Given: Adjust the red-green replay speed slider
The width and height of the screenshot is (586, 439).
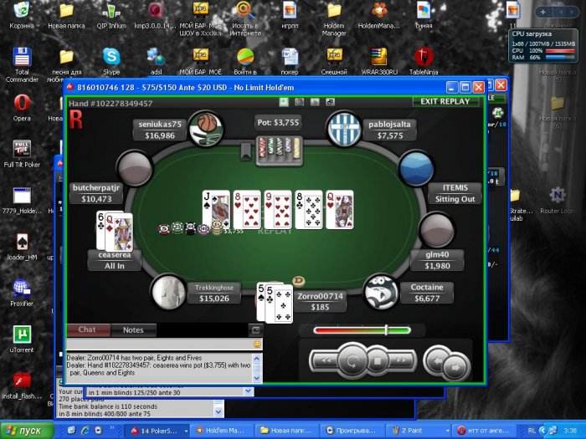Looking at the screenshot, I should click(x=362, y=330).
